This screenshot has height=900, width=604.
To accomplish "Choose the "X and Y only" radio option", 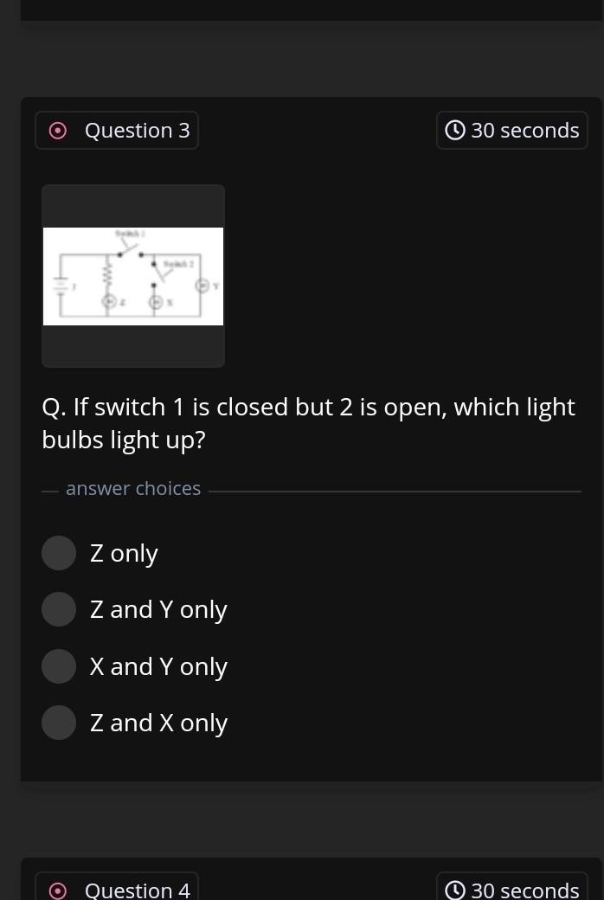I will (59, 666).
